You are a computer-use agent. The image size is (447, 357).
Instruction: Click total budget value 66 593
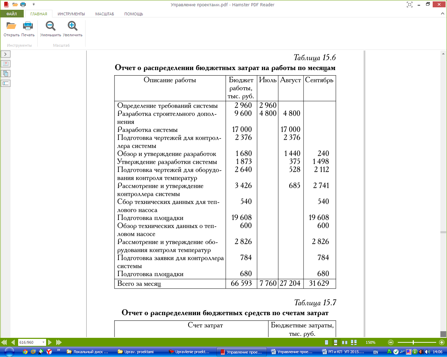tap(241, 283)
